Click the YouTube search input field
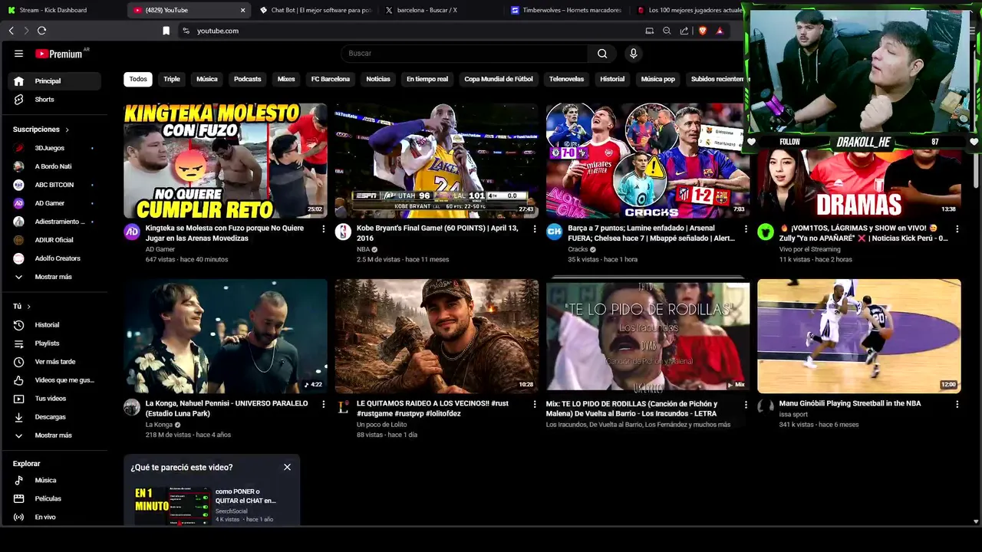This screenshot has width=982, height=552. coord(464,54)
